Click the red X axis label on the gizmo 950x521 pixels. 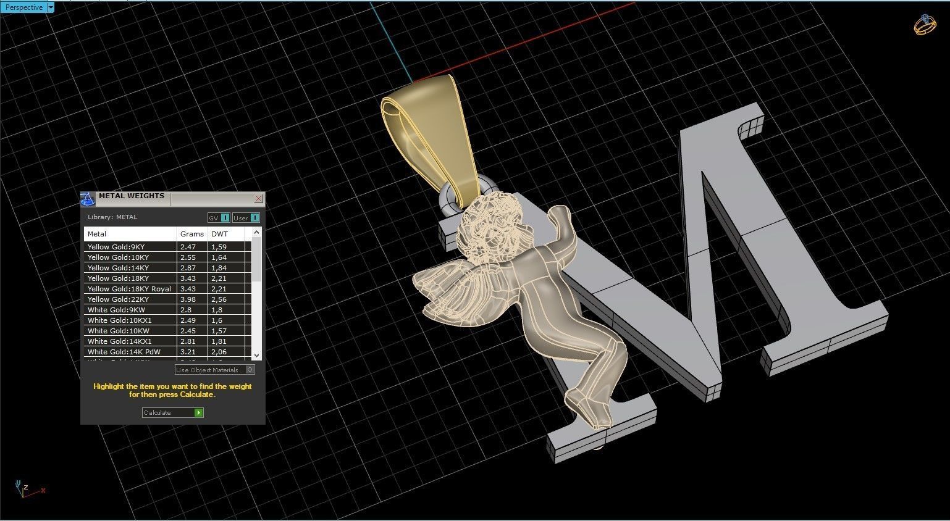coord(43,491)
